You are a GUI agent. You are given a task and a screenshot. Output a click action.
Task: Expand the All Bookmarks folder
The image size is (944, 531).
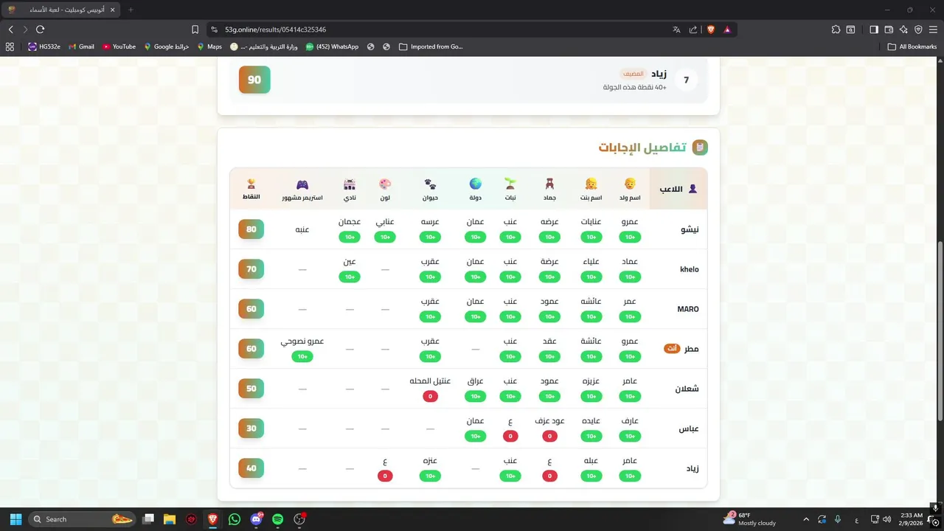[x=912, y=46]
